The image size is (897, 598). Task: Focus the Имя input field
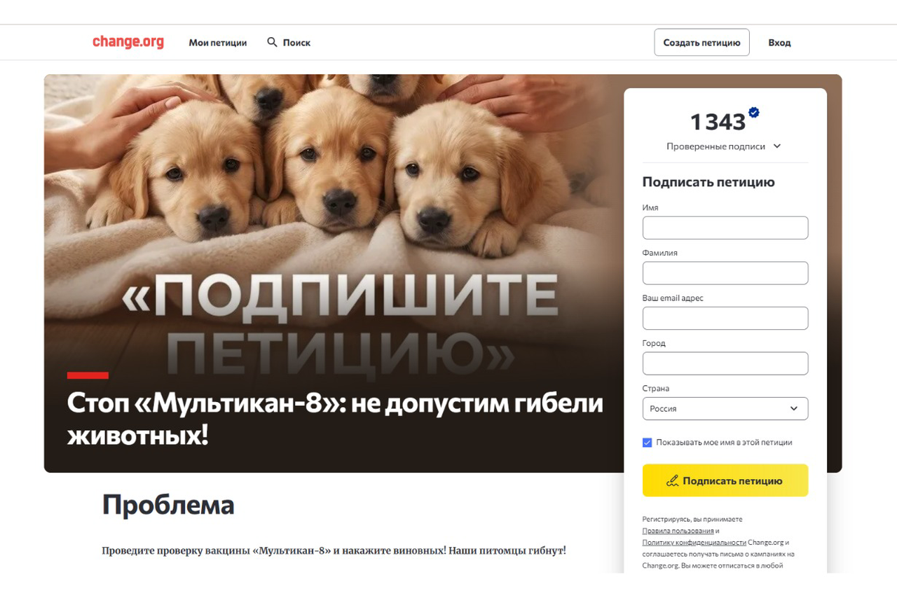(725, 228)
